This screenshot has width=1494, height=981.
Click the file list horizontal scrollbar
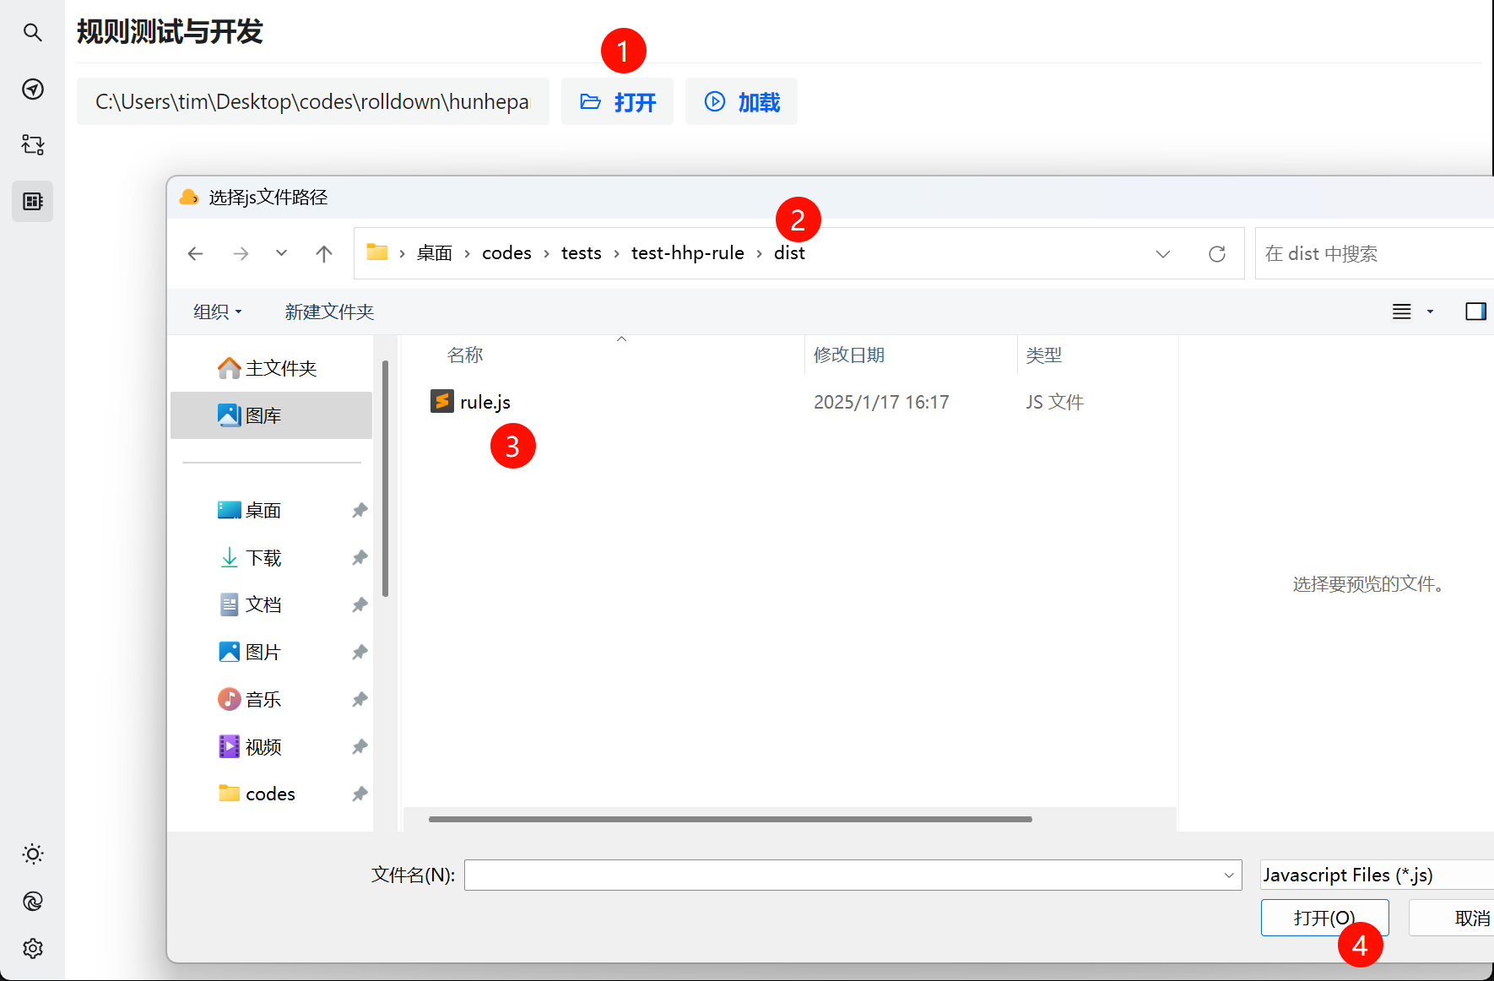(x=730, y=819)
